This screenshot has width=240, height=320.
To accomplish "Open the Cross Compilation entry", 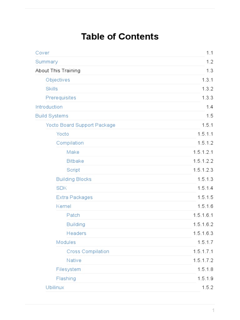I will pos(88,252).
